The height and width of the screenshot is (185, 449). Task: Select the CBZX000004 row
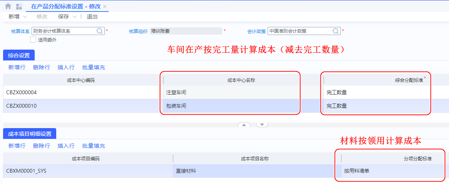[22, 92]
